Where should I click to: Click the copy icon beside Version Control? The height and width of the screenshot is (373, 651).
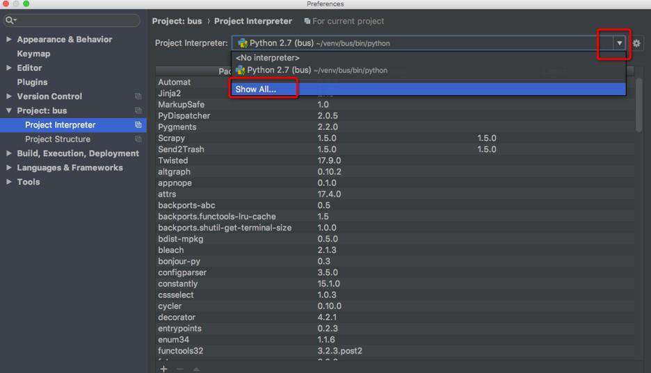(138, 96)
